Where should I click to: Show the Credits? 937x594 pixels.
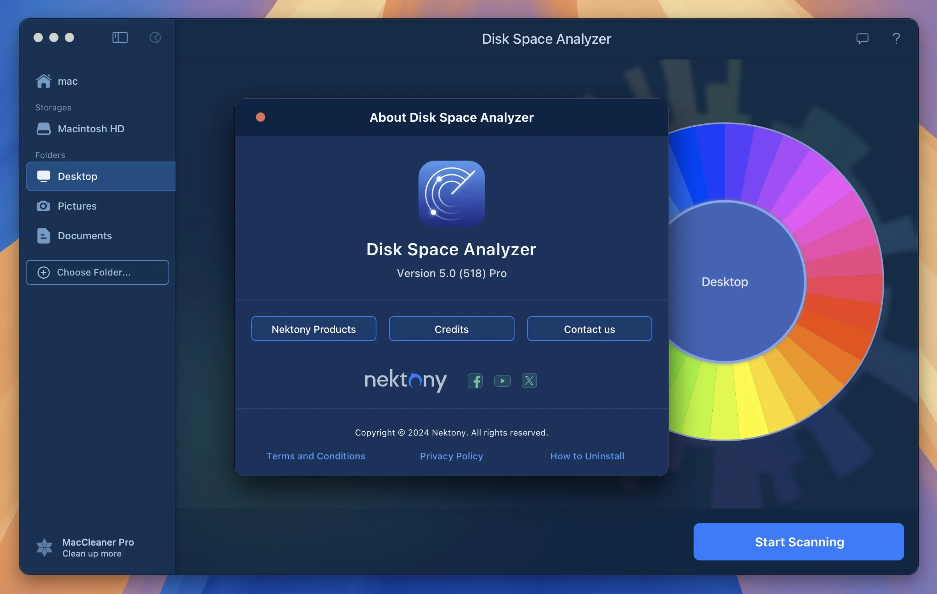(x=451, y=329)
